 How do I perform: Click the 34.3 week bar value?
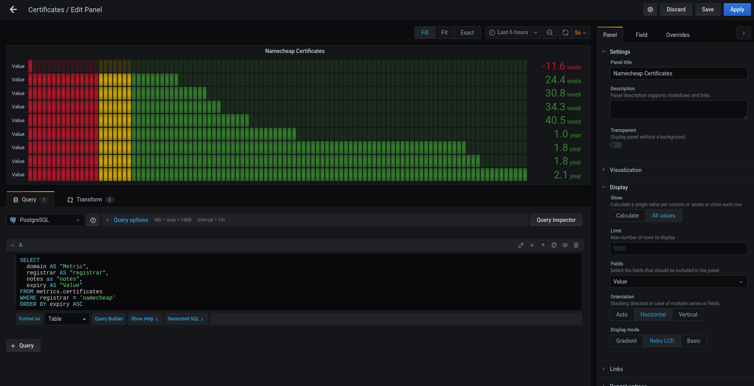(x=563, y=107)
